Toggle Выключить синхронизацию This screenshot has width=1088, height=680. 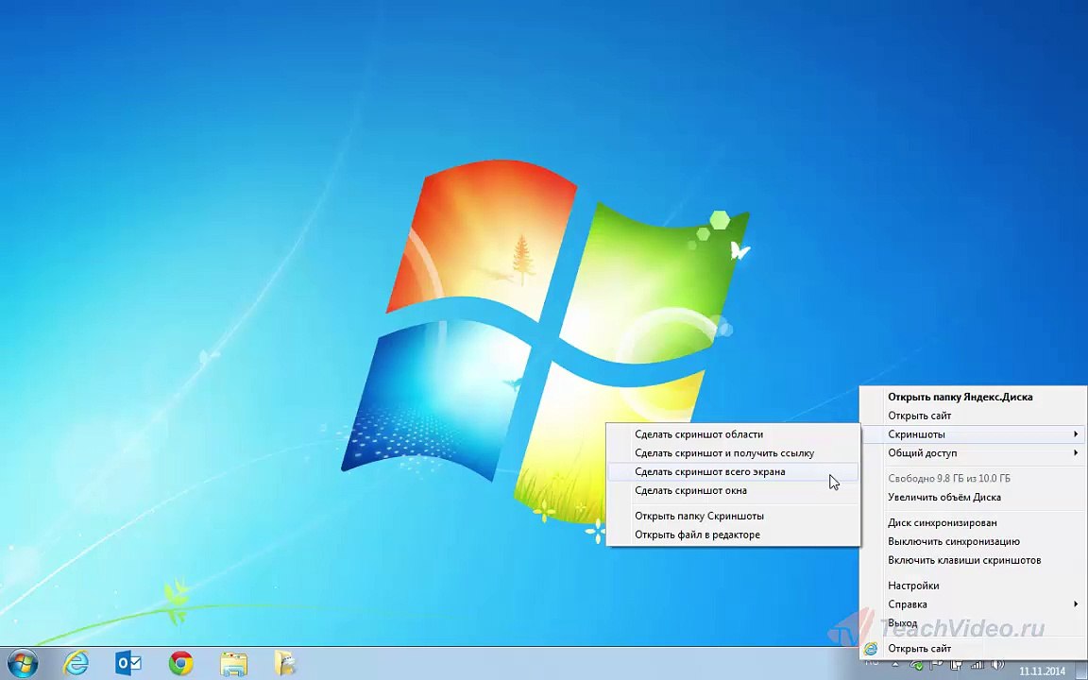(973, 542)
